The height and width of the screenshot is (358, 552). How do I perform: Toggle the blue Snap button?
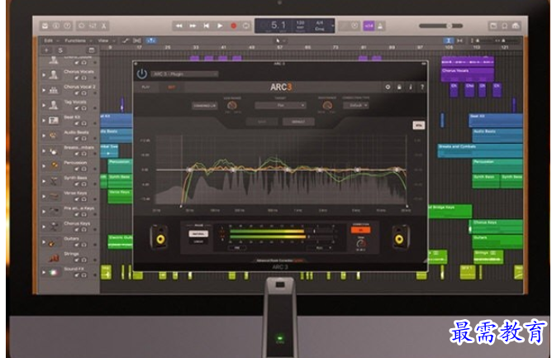pyautogui.click(x=449, y=41)
